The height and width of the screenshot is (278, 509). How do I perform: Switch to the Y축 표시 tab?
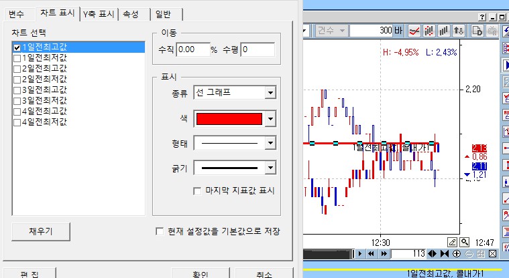(x=99, y=13)
